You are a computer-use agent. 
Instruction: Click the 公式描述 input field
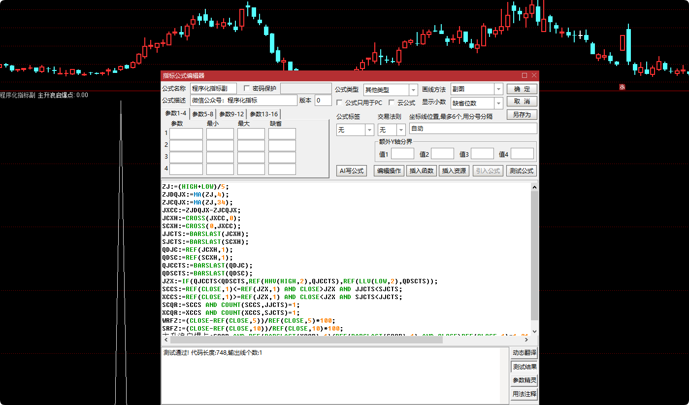(244, 100)
